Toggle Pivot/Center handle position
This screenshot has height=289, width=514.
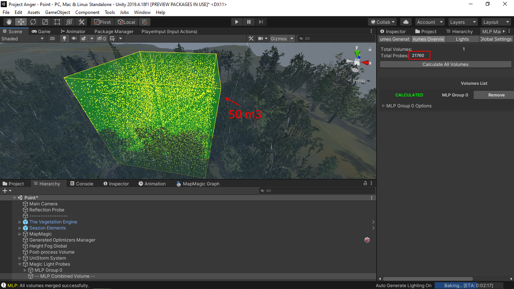point(102,22)
